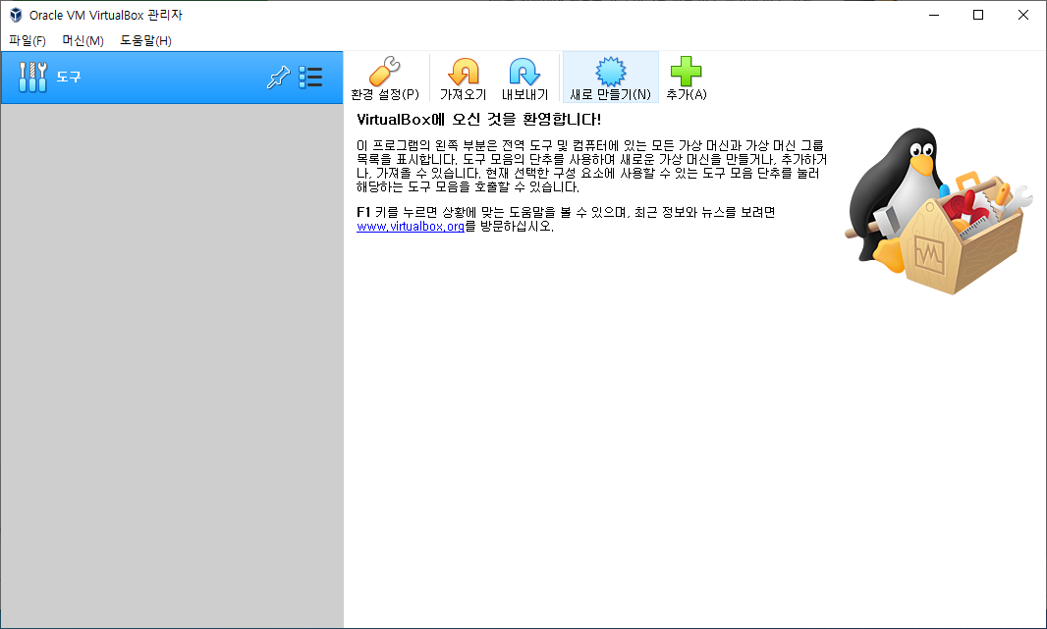Open the 환경 설정(P) preferences tool
1047x629 pixels.
coord(385,79)
